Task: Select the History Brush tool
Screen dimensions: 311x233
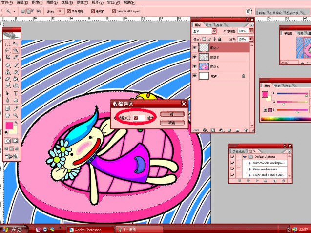Action: point(16,72)
